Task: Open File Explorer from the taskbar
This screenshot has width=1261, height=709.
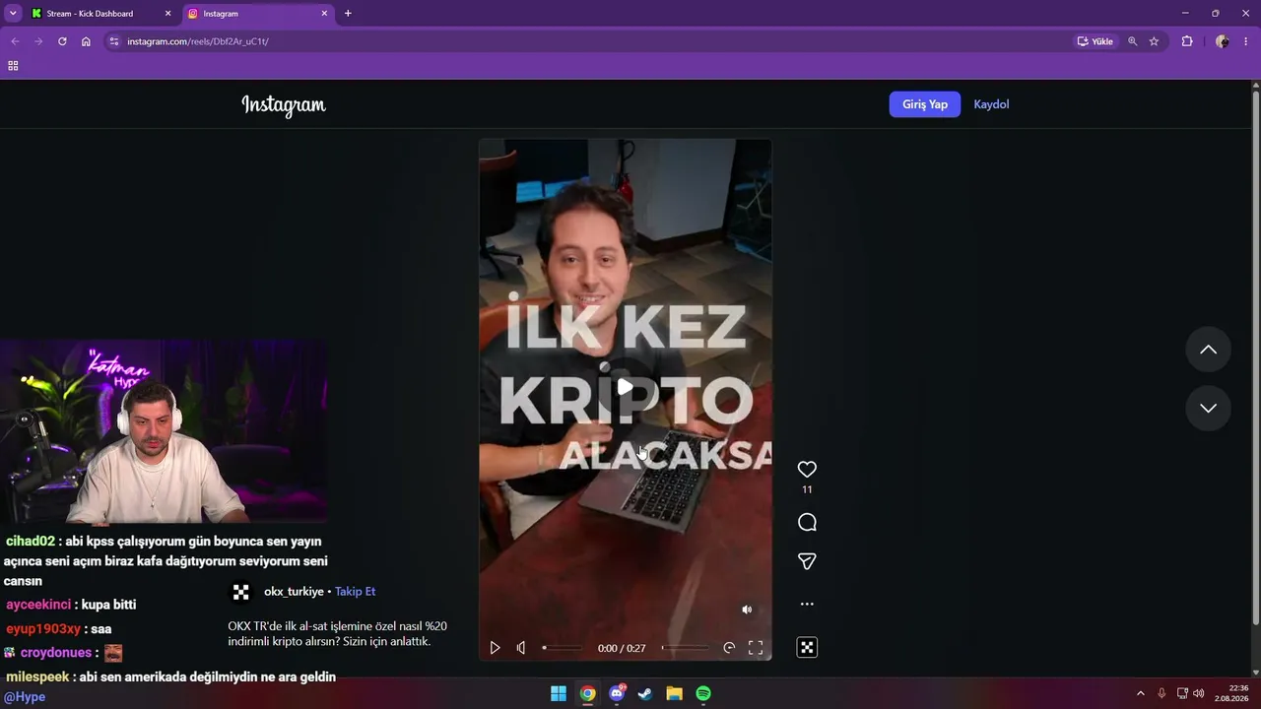Action: 674,693
